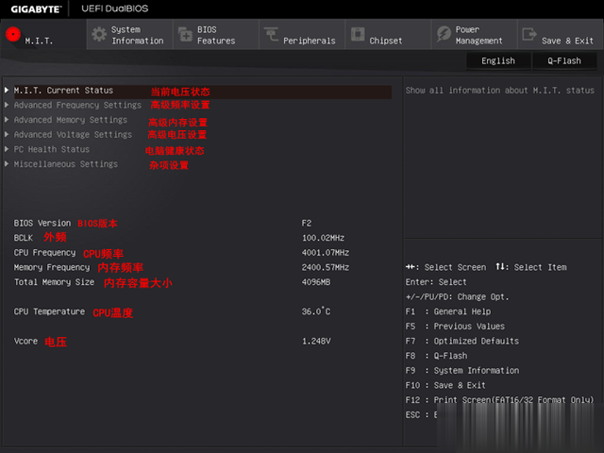Click the temperature value 36.0°C
Viewport: 604px width, 453px height.
(316, 311)
